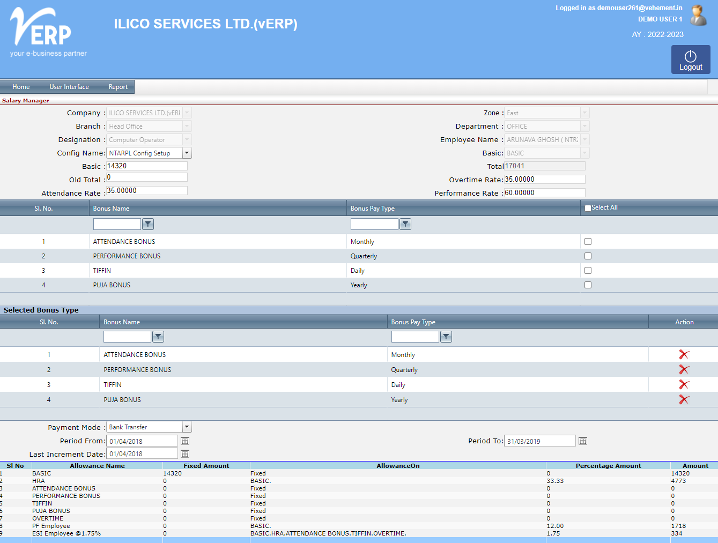Click the amount value 4773

[x=678, y=481]
